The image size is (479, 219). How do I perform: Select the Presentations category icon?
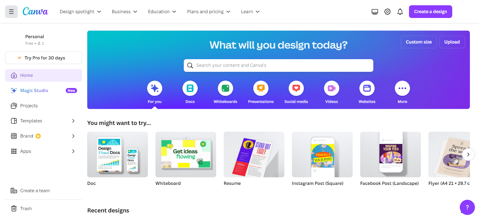pos(261,88)
